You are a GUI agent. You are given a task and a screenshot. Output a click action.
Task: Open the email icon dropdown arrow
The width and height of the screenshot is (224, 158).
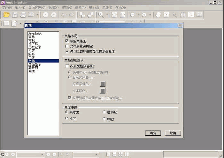pos(37,15)
